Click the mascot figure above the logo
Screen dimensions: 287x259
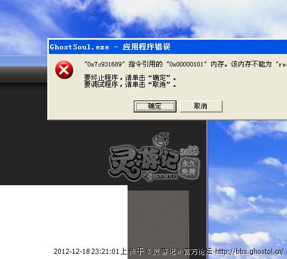point(161,140)
